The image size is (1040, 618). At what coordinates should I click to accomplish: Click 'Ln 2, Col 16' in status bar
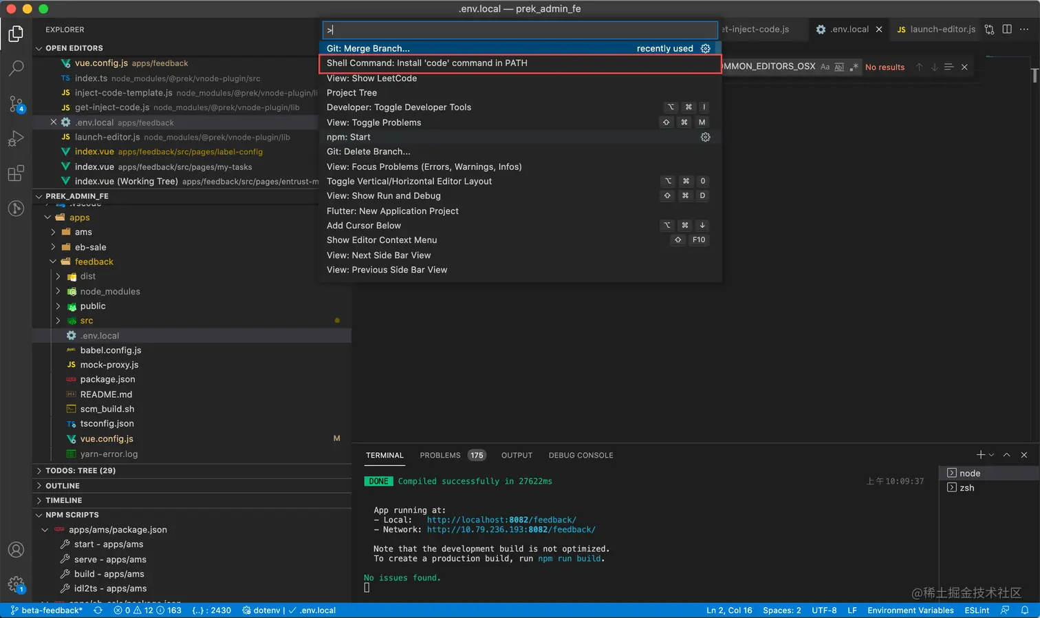pos(729,610)
